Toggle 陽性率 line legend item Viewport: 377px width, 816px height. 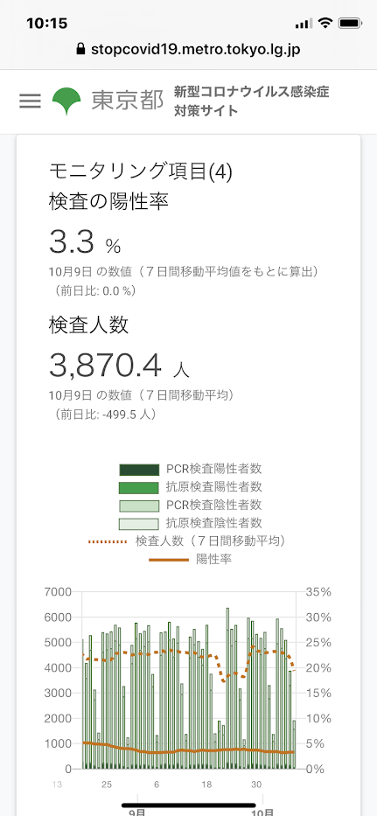[x=191, y=560]
